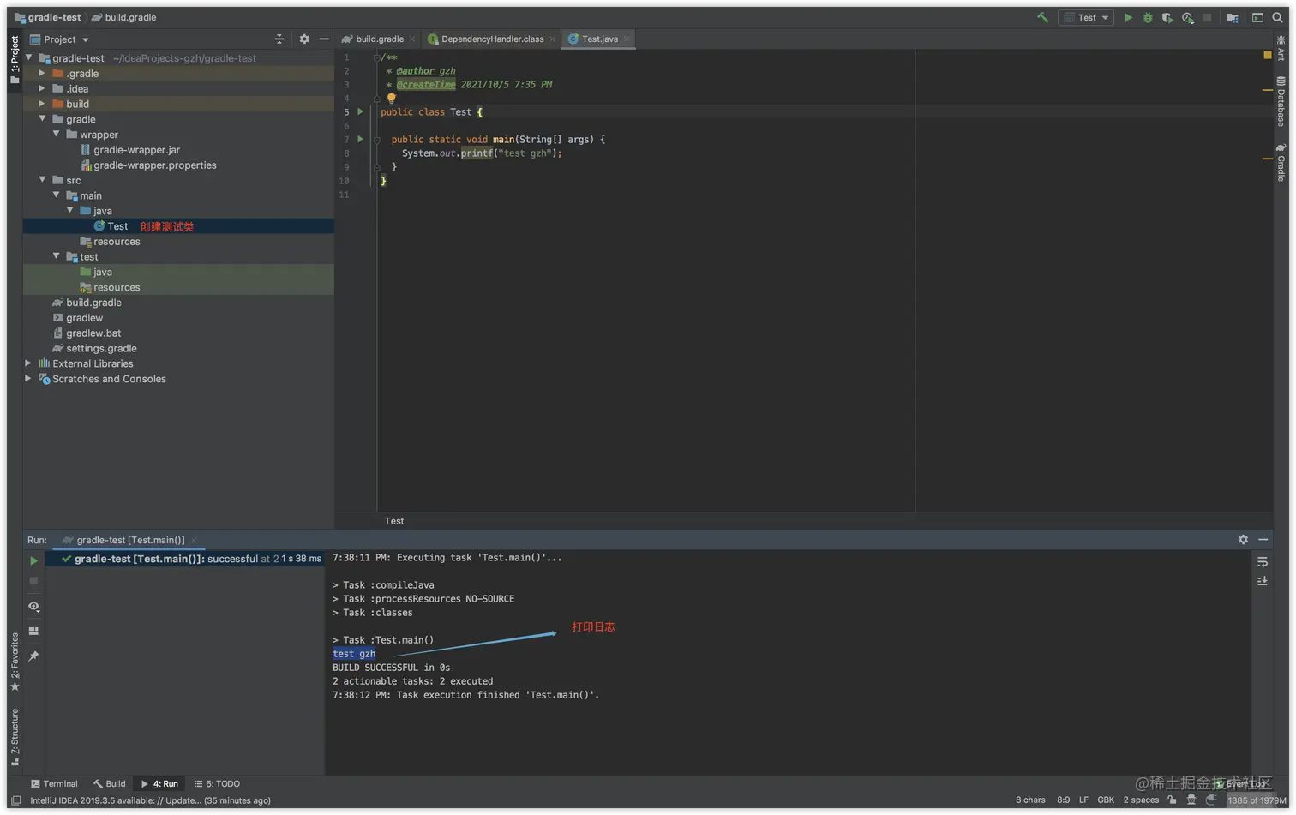Click the Test breadcrumb below the editor
This screenshot has height=815, width=1296.
click(394, 521)
